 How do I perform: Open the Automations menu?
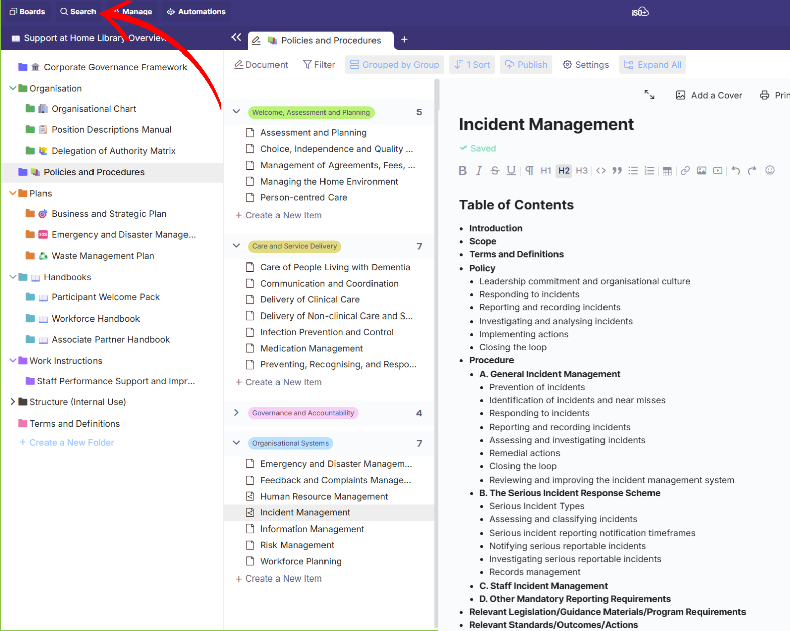[196, 12]
